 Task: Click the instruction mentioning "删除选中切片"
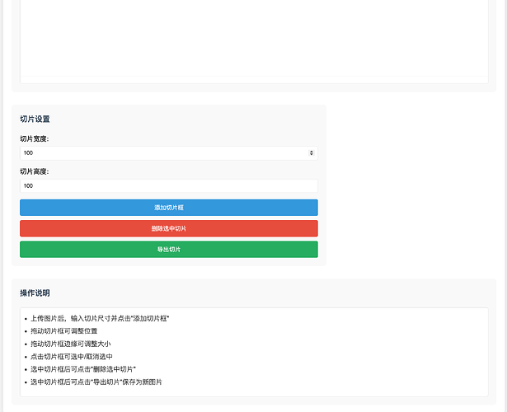coord(82,369)
